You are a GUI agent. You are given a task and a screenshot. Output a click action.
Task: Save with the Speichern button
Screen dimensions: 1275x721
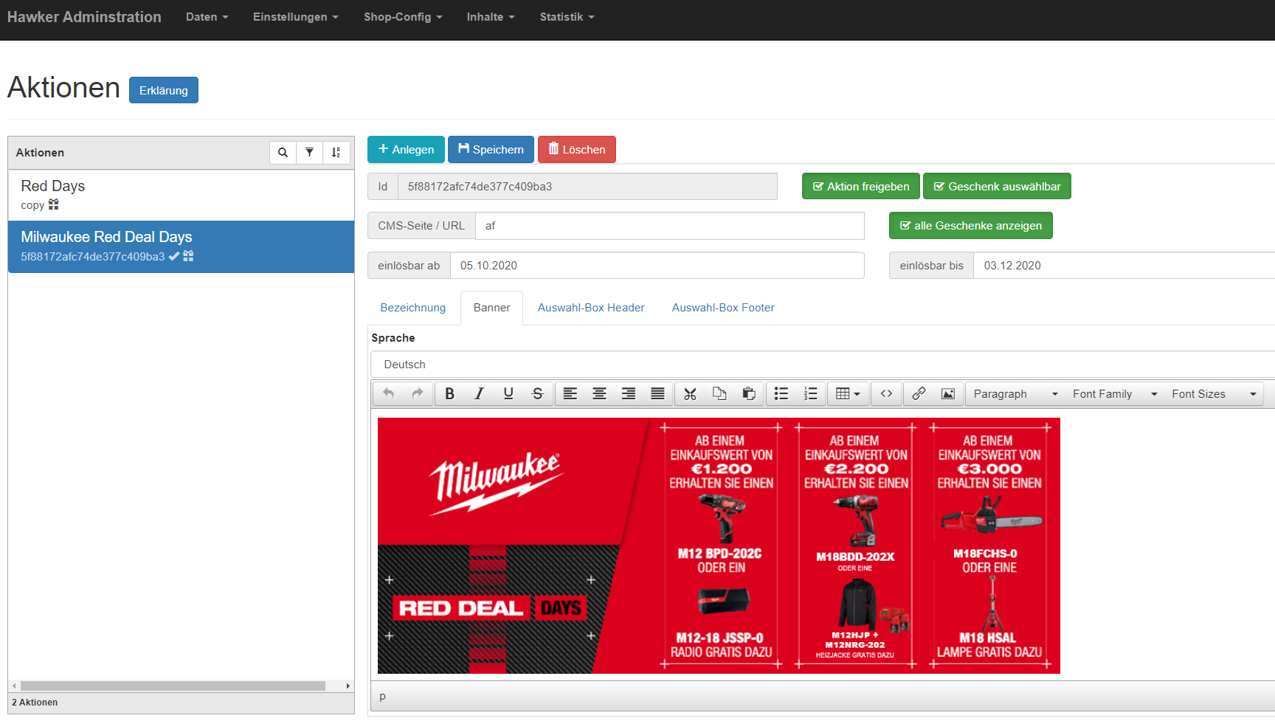click(x=491, y=150)
